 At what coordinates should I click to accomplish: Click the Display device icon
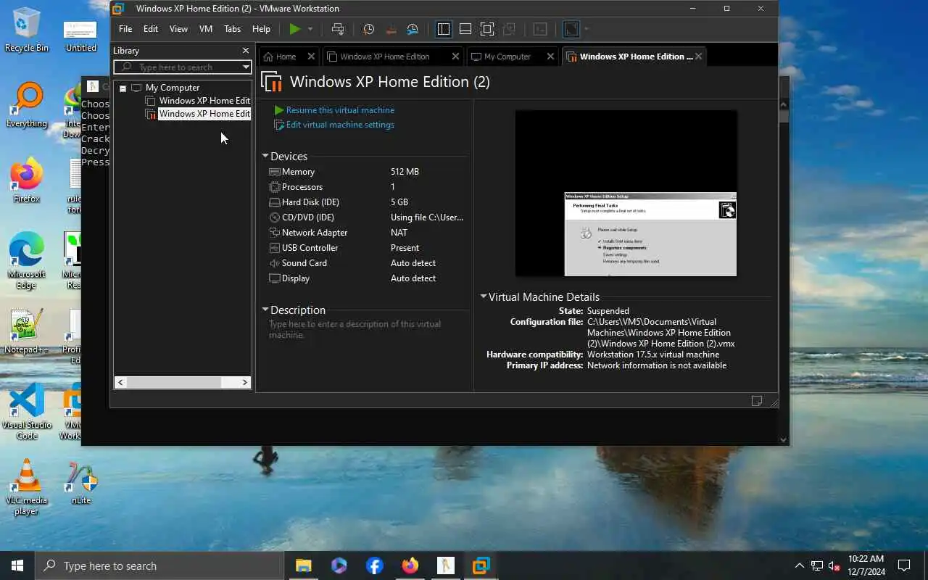coord(274,278)
